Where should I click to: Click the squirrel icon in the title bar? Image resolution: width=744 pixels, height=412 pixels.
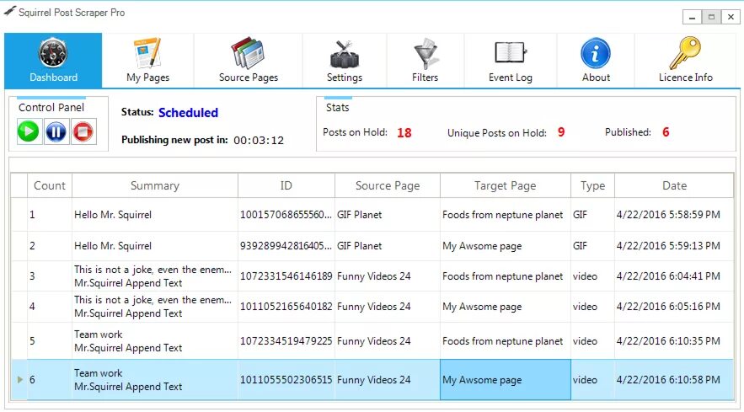tap(9, 12)
